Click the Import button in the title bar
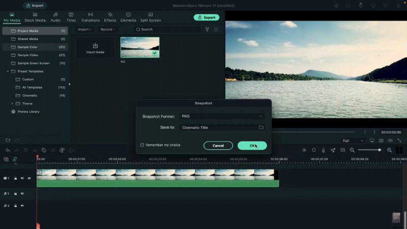This screenshot has width=407, height=229. click(35, 6)
